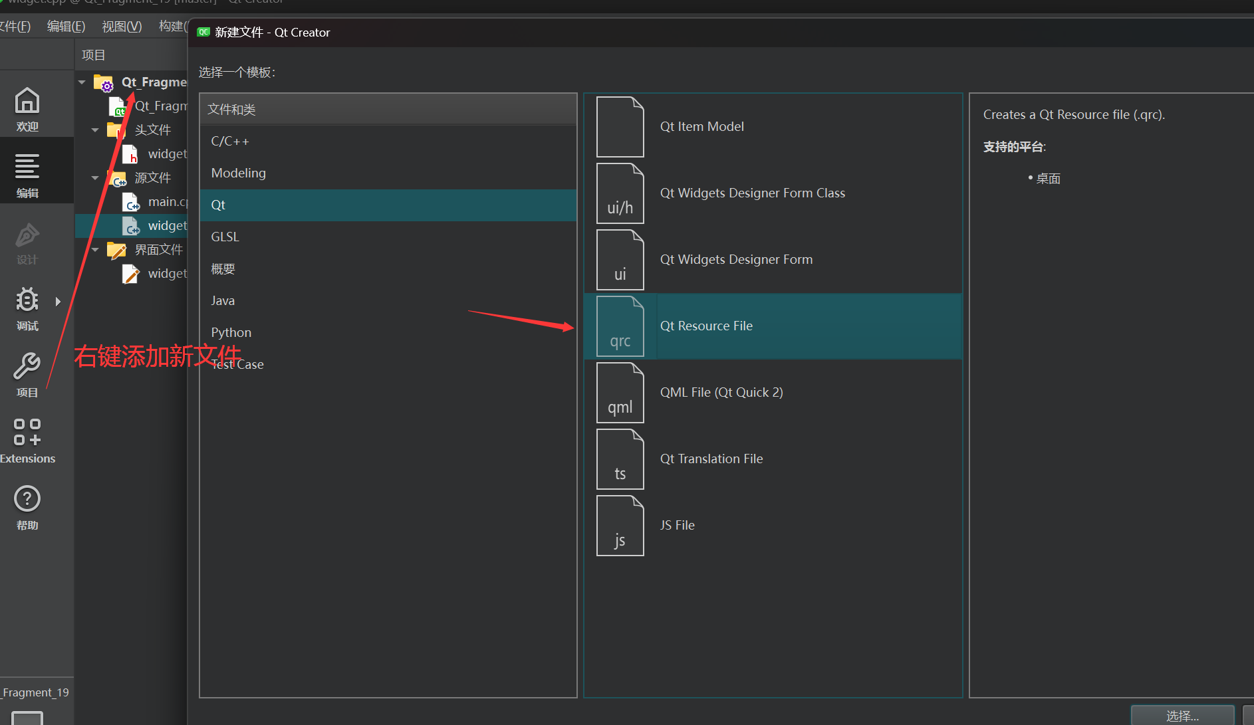Open the 编辑(E) menu
The image size is (1254, 725).
[x=66, y=26]
